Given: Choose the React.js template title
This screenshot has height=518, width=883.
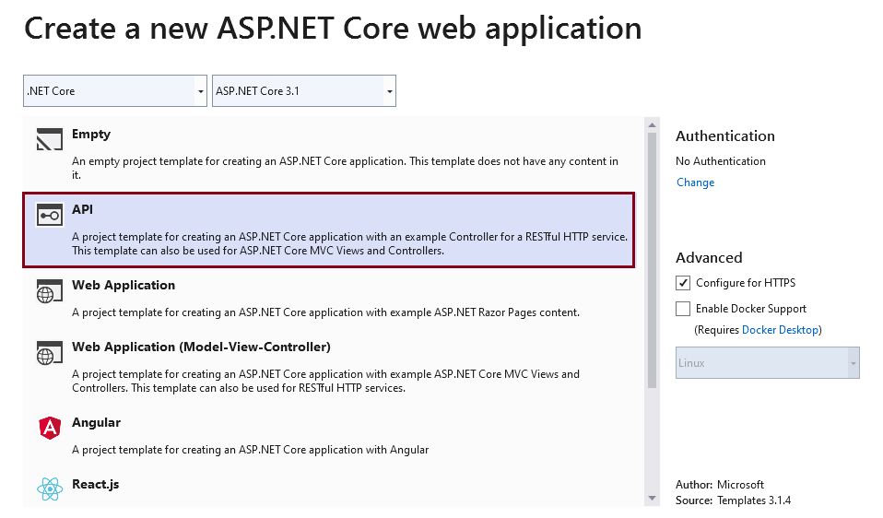Looking at the screenshot, I should (95, 484).
